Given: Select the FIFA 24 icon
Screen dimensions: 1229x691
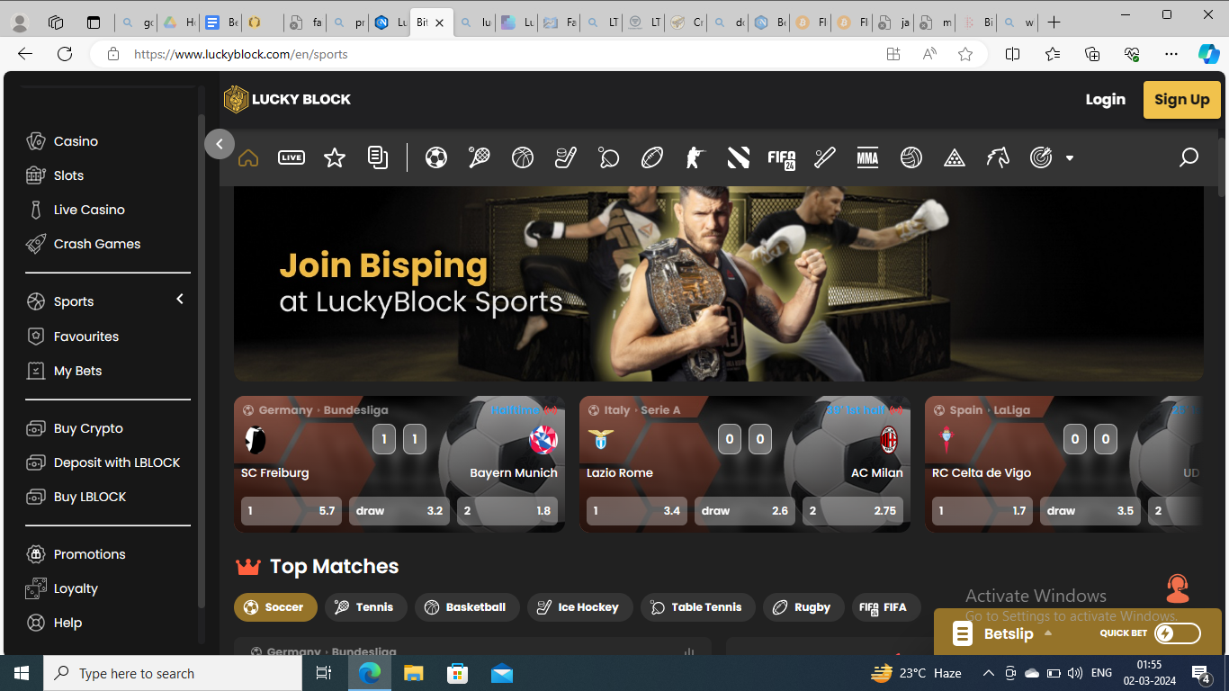Looking at the screenshot, I should click(782, 158).
